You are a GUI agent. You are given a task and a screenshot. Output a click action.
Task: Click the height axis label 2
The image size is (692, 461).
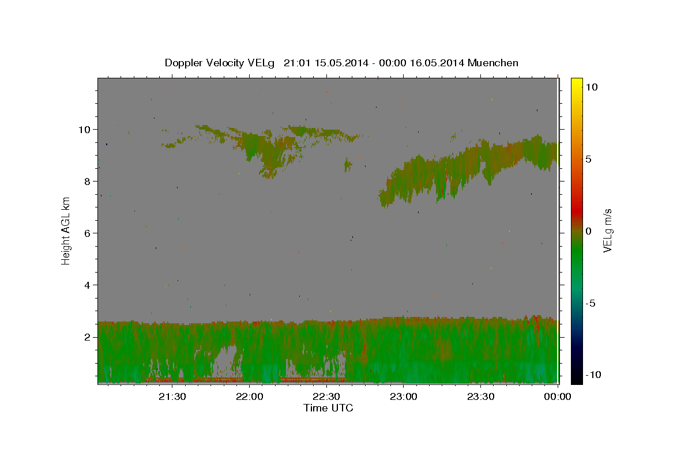pyautogui.click(x=86, y=337)
